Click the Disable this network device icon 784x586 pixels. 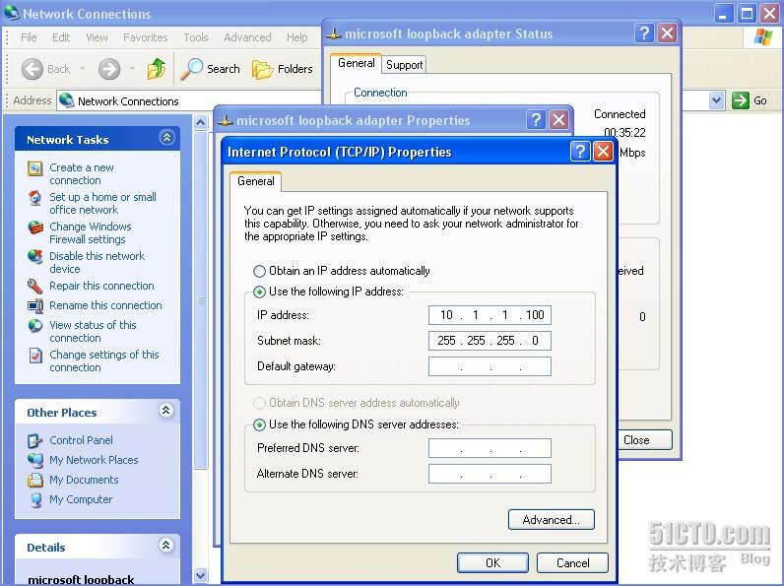(x=35, y=257)
